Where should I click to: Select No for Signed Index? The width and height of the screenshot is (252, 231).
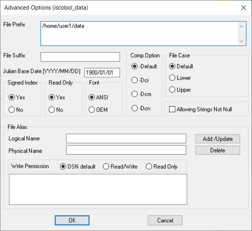[12, 110]
